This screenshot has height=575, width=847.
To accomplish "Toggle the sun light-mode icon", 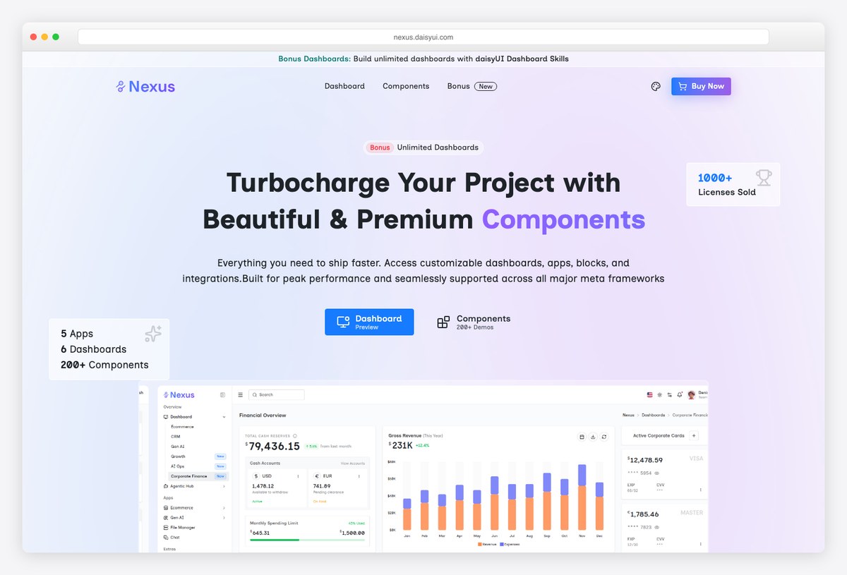I will point(659,395).
